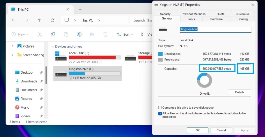Click the pin icon beside Downloads
Image resolution: width=265 pixels, height=137 pixels.
pos(41,81)
